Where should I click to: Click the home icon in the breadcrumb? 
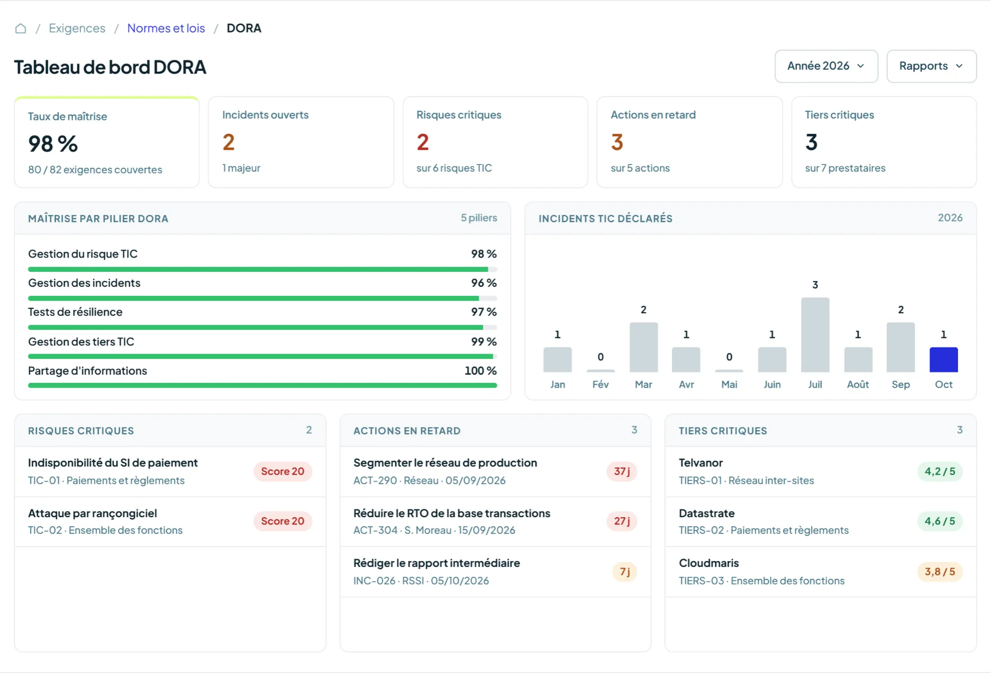(x=20, y=29)
